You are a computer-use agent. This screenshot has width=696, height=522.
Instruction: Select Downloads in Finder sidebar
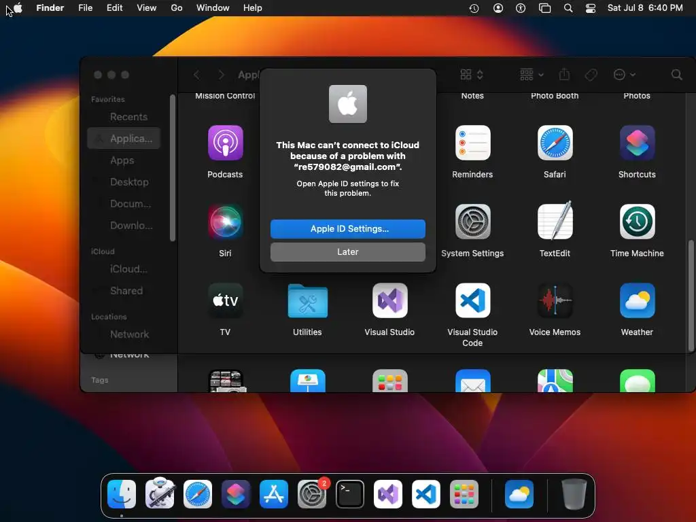124,226
